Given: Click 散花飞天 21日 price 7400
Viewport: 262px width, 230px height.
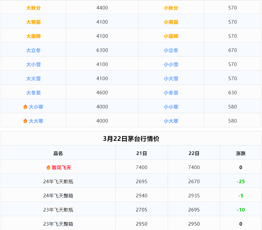Looking at the screenshot, I should tap(142, 168).
